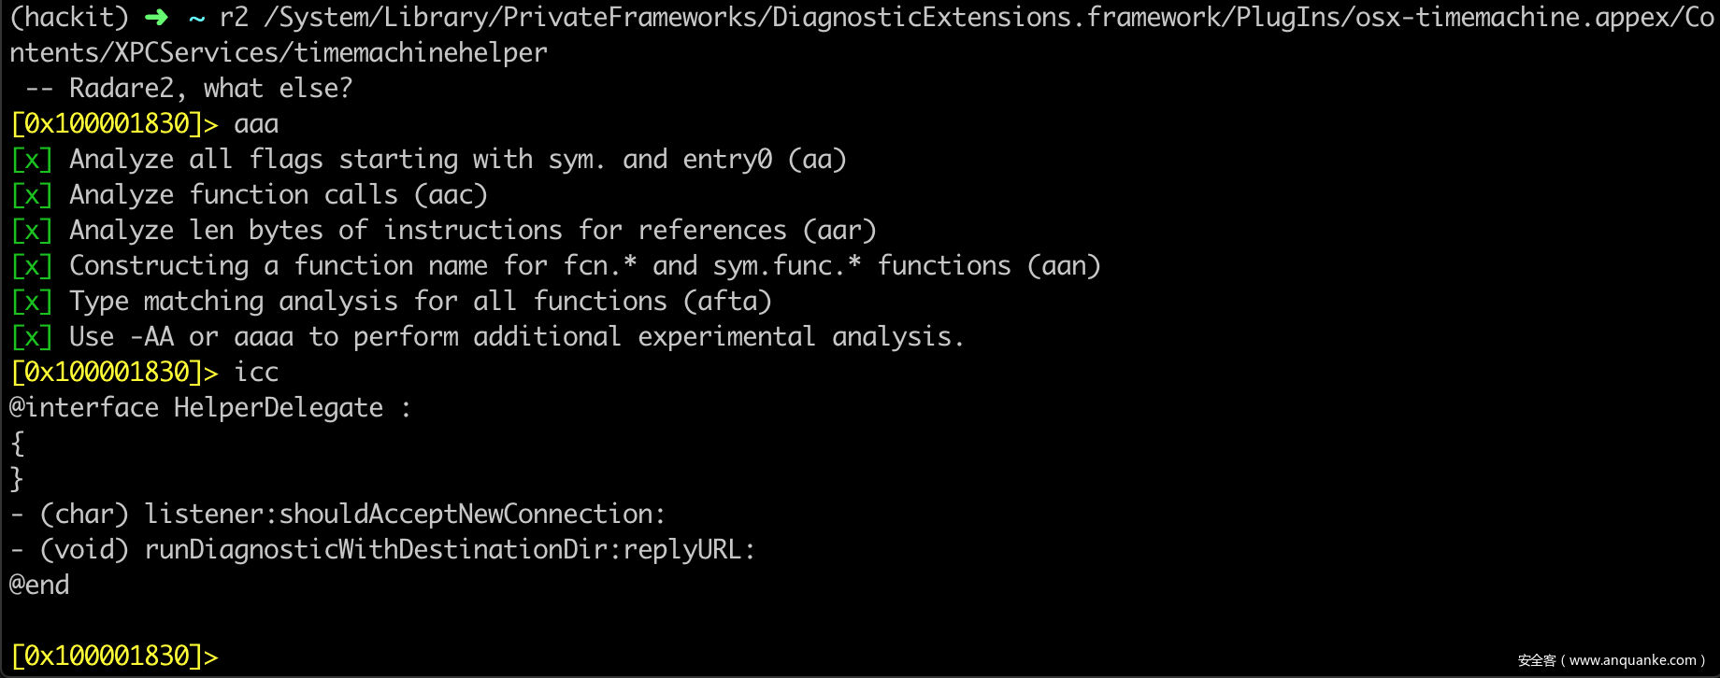Click the green arrow in shell prompt
The image size is (1720, 678).
point(156,18)
